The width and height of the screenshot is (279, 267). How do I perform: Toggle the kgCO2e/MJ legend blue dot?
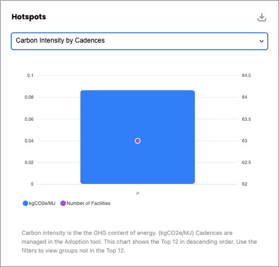pos(25,203)
